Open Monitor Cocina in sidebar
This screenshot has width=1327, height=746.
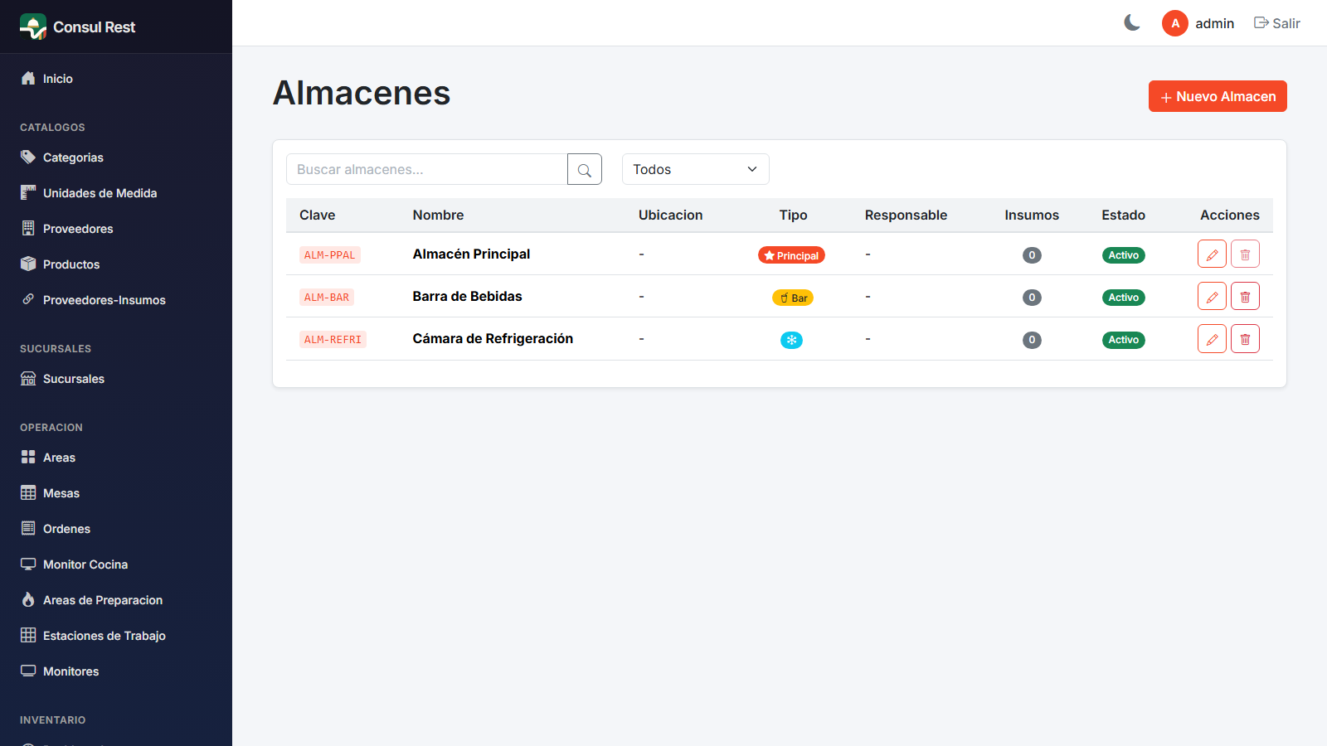point(116,564)
